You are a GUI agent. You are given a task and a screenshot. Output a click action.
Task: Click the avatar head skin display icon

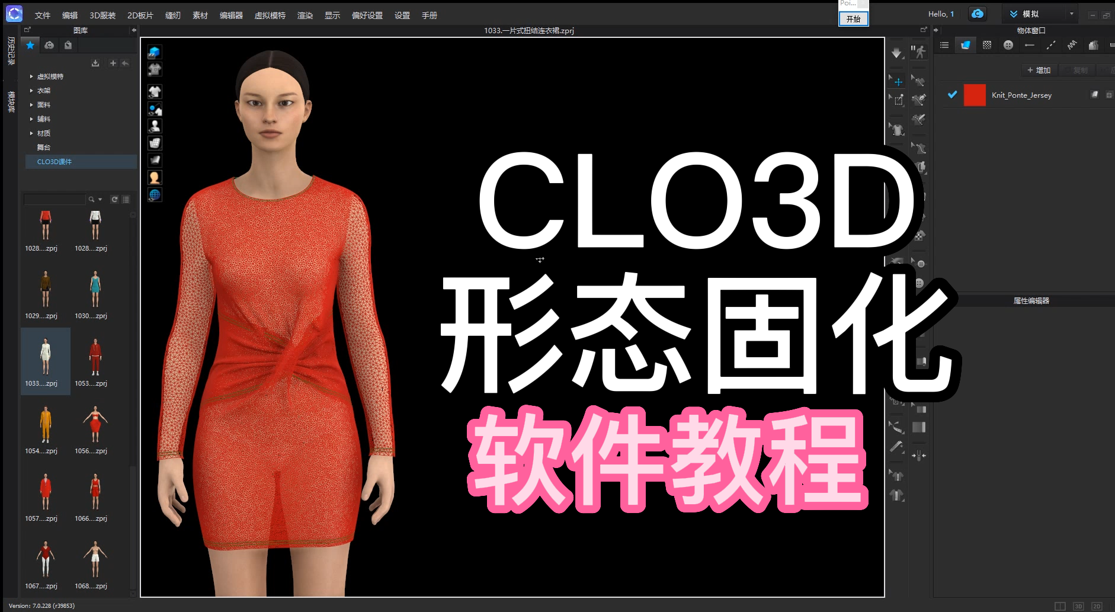point(155,177)
